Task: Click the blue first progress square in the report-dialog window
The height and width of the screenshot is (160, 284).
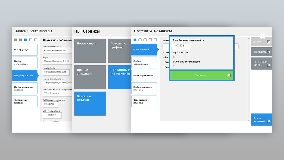Action: [x=135, y=40]
